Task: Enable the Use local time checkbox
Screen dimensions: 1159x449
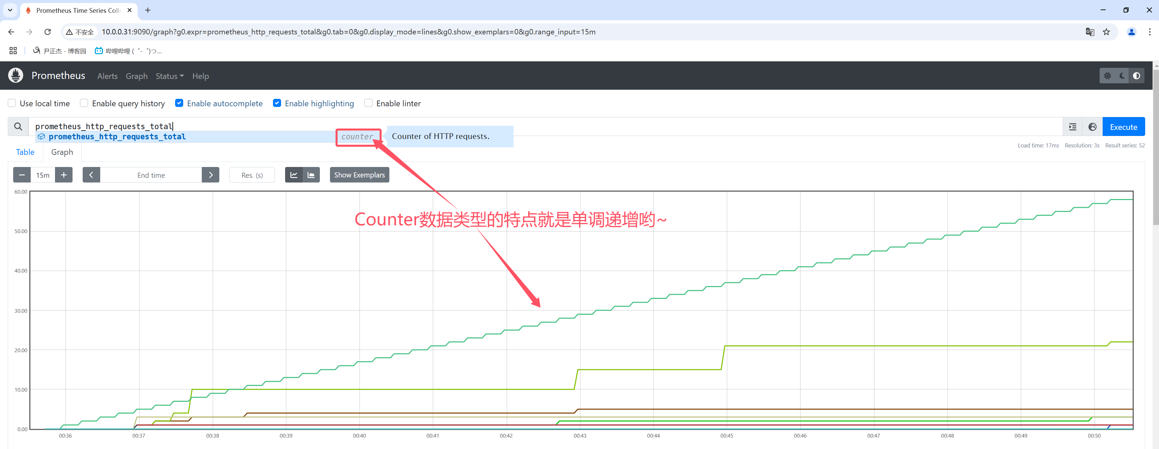Action: pos(12,103)
